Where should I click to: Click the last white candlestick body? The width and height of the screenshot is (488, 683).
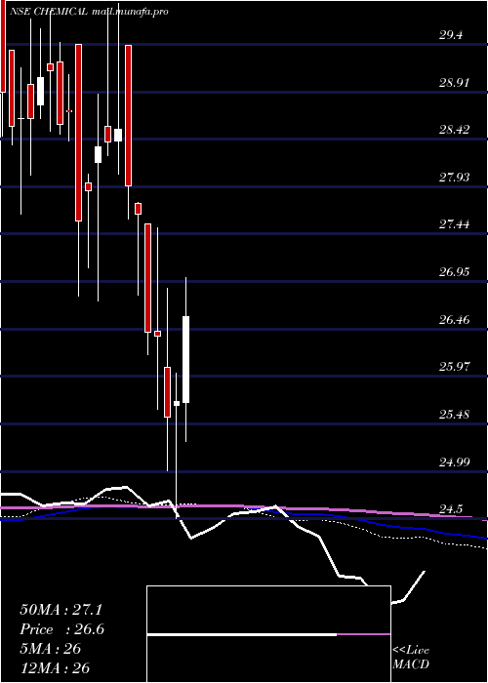(186, 359)
